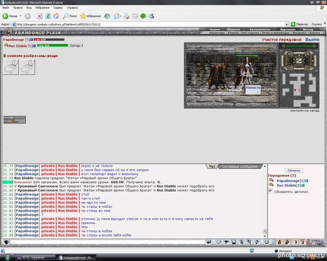Image resolution: width=327 pixels, height=261 pixels.
Task: Open the Общение game menu
Action: point(233,29)
